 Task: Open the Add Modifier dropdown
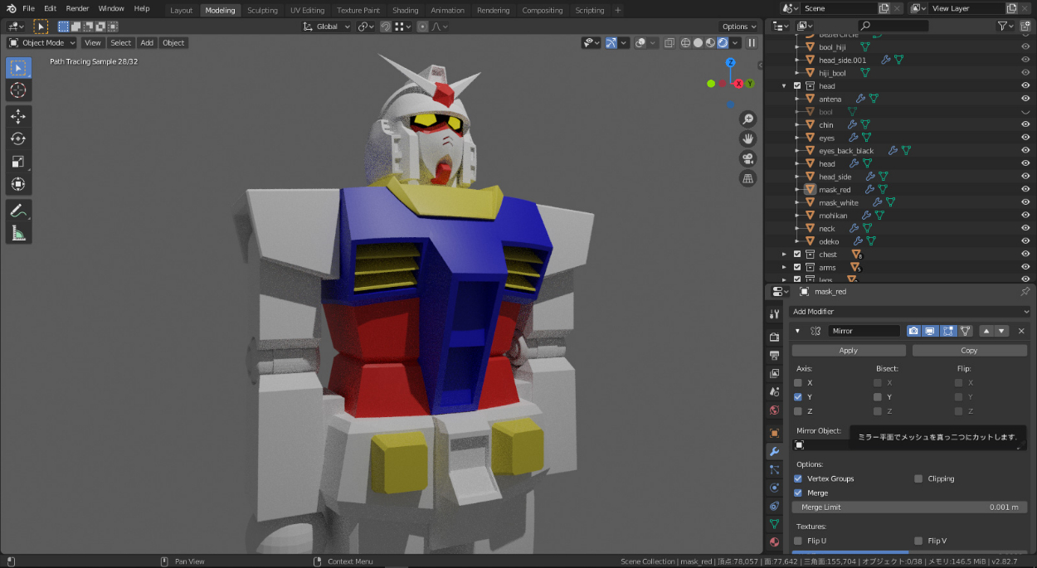coord(909,312)
